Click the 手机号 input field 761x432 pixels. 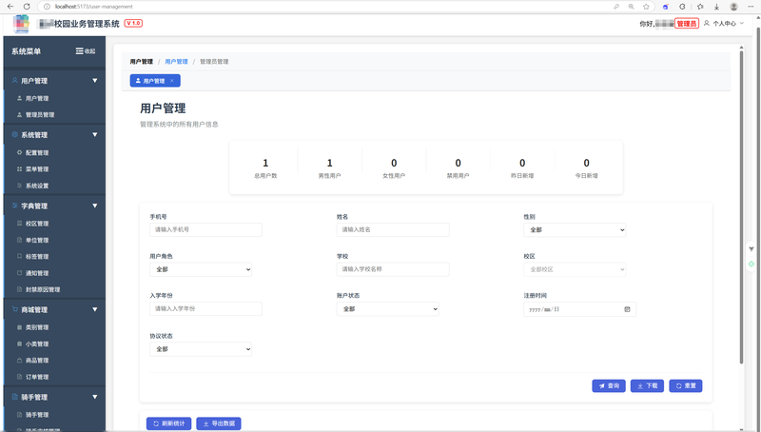pyautogui.click(x=205, y=230)
